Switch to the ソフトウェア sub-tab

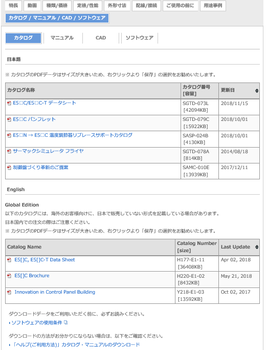click(x=140, y=38)
